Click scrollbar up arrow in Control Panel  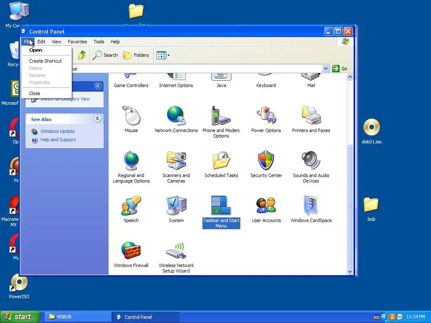[350, 77]
